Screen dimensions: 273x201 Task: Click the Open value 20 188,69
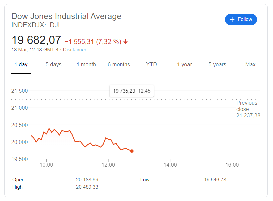pyautogui.click(x=87, y=180)
